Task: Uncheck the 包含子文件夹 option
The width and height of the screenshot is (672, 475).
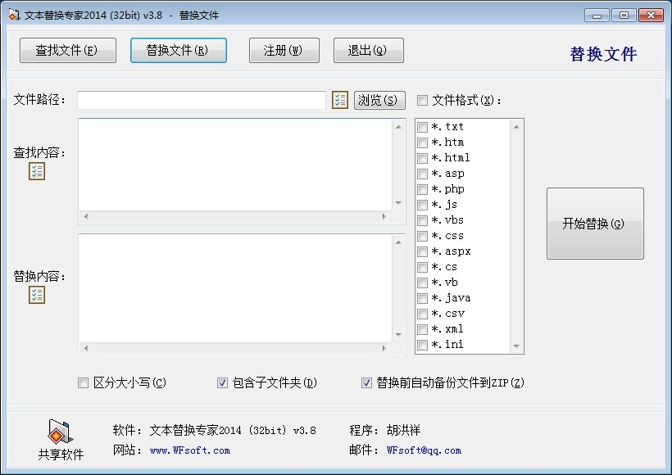Action: (222, 382)
